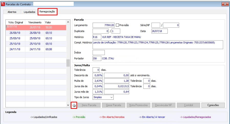Screen dimensions: 230x124
Task: Click the Juros mês percentage field 1,31%
Action: click(x=97, y=92)
